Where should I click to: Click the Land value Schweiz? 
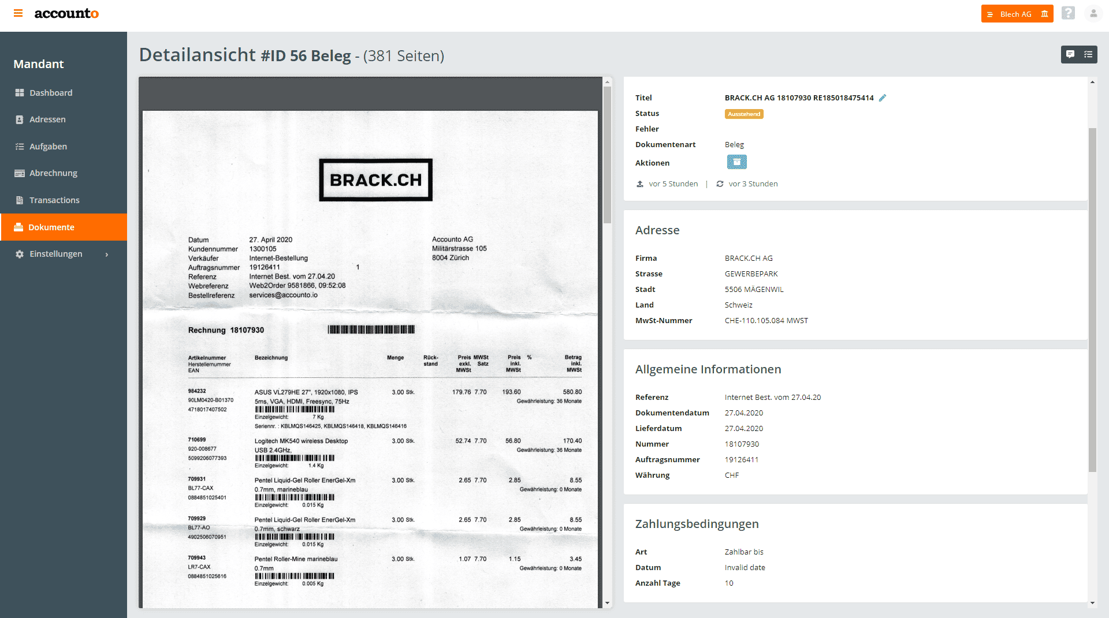point(738,305)
